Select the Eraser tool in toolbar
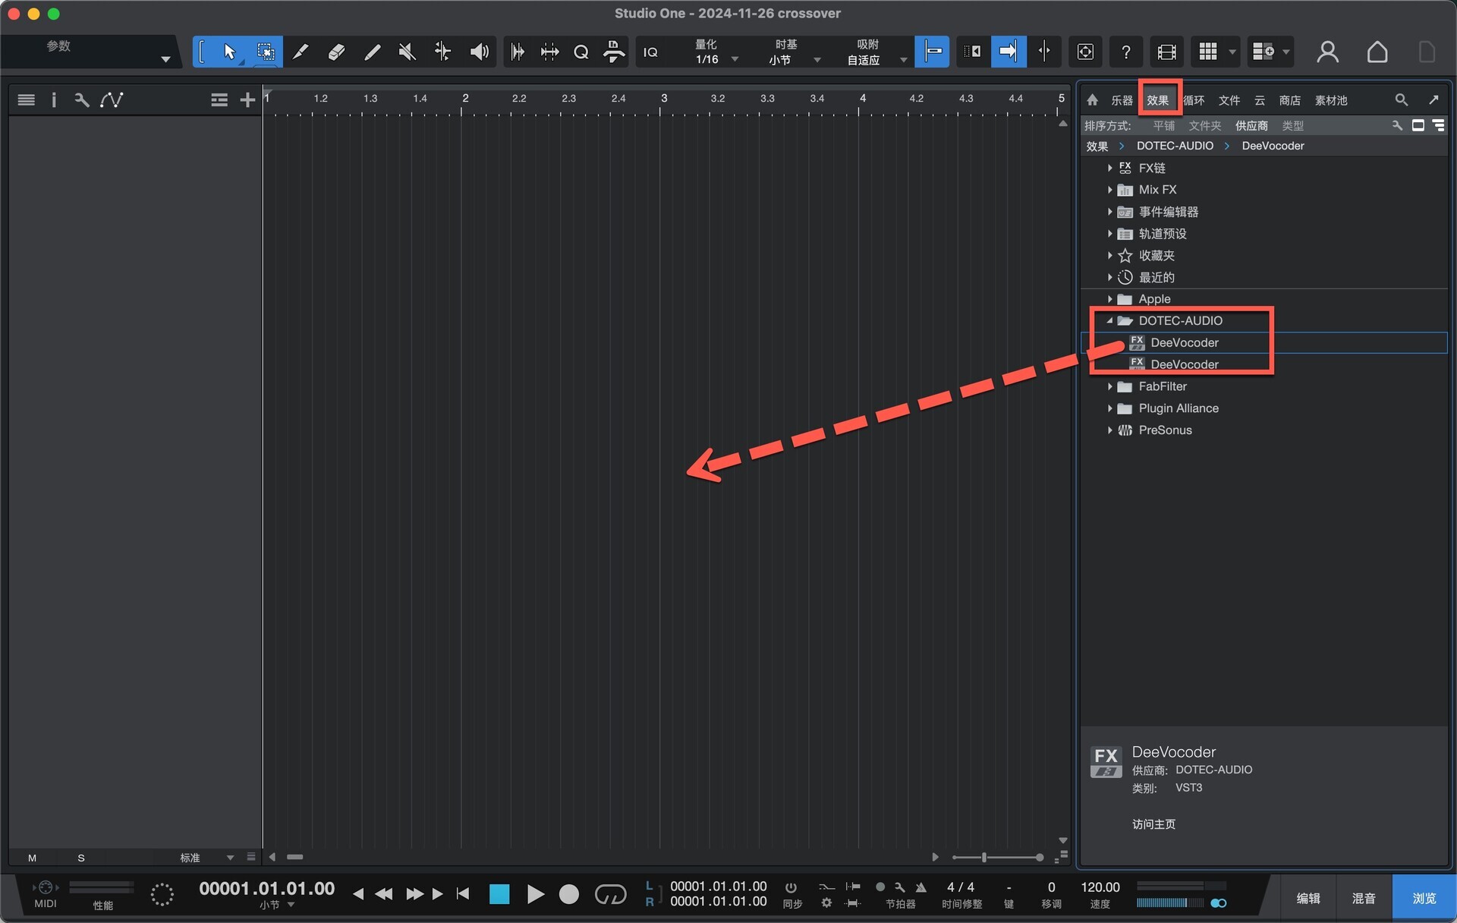This screenshot has width=1457, height=923. [x=336, y=52]
